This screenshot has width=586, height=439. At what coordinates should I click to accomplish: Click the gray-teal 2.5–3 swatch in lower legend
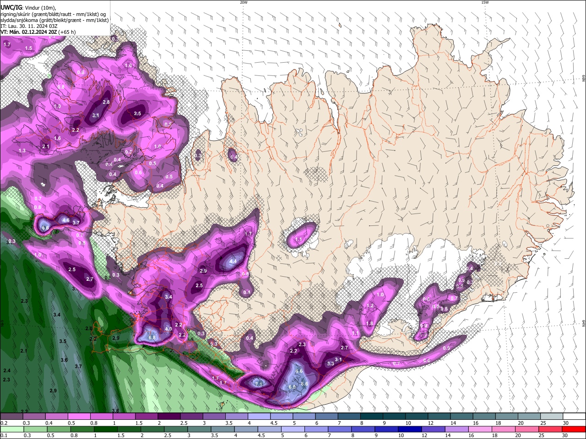point(176,429)
